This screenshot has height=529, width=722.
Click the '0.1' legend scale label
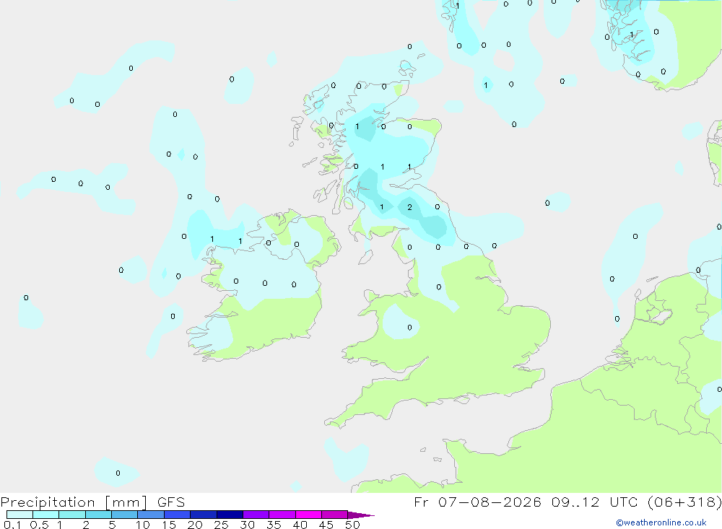pyautogui.click(x=12, y=525)
